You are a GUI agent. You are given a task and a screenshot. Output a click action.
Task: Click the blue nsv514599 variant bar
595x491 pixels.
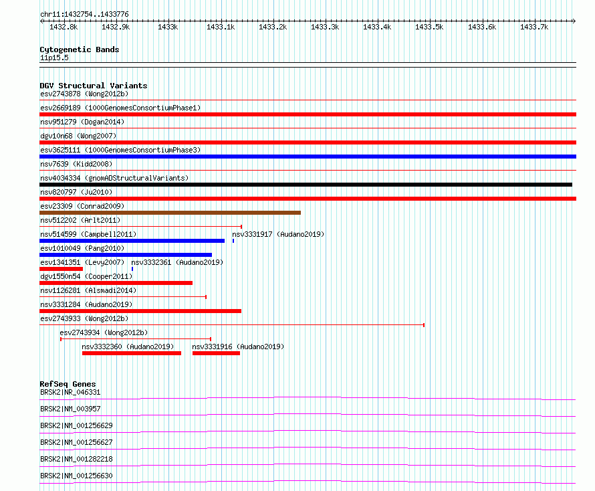point(132,241)
